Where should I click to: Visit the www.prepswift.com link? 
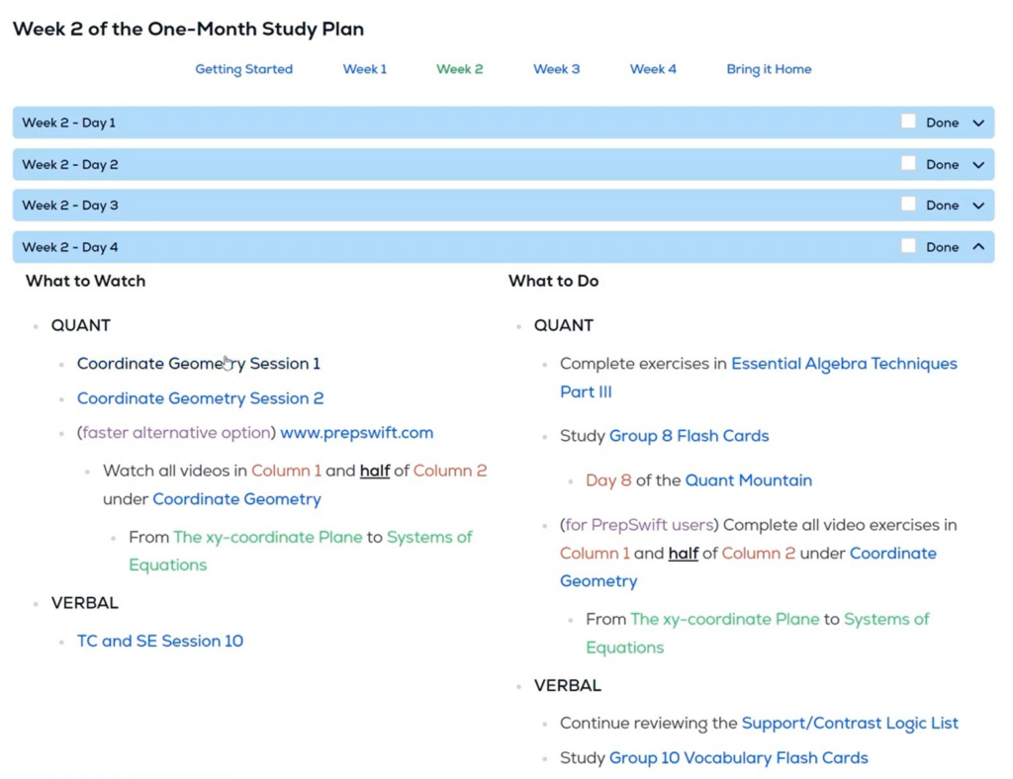click(x=356, y=433)
